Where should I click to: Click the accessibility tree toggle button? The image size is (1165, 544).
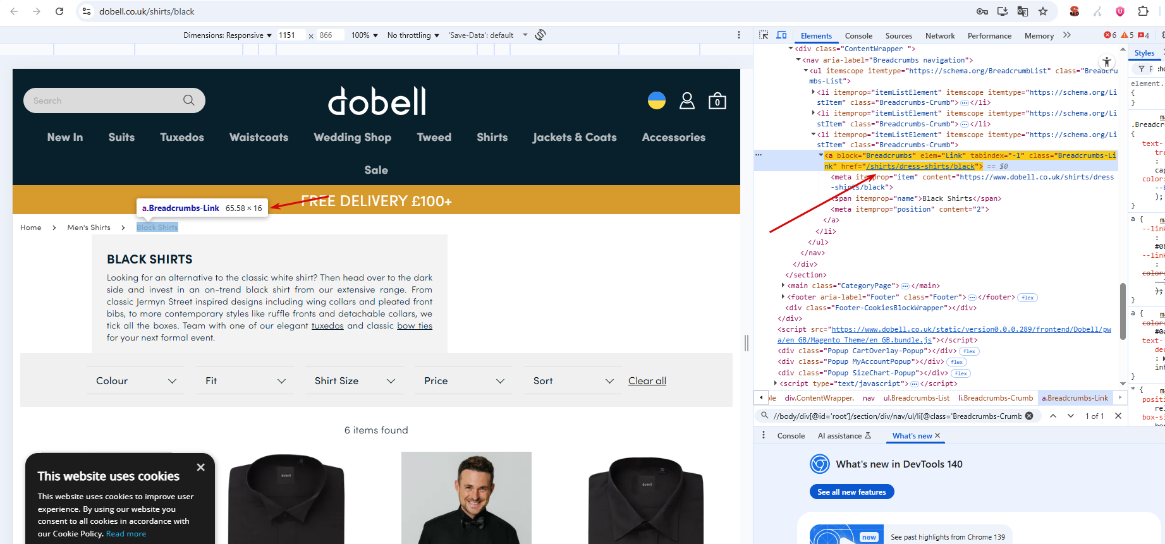point(1107,61)
